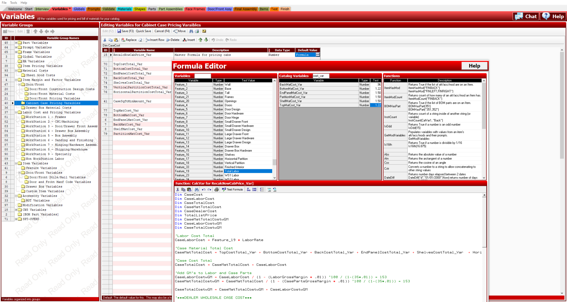This screenshot has height=302, width=567.
Task: Click the Formula Editor Help button
Action: pyautogui.click(x=474, y=66)
